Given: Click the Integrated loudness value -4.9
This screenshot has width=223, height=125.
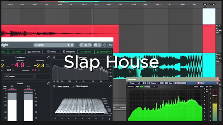Looking at the screenshot, I should point(18,65).
